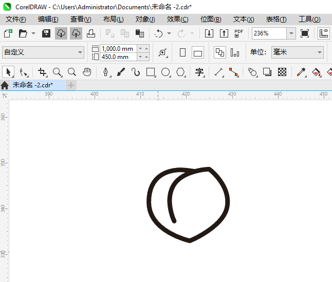332x282 pixels.
Task: Toggle the rulers display icon
Action: coord(324,33)
